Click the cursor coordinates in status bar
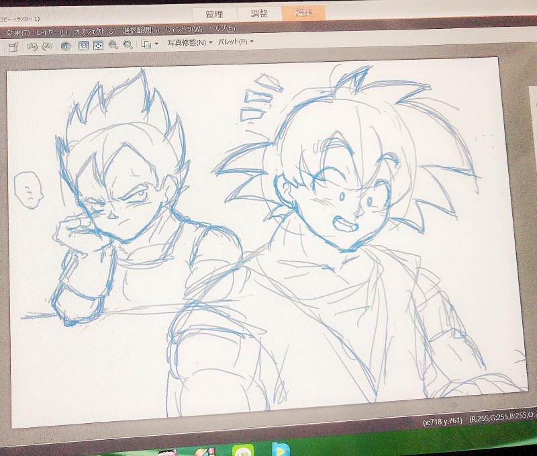 tap(442, 420)
